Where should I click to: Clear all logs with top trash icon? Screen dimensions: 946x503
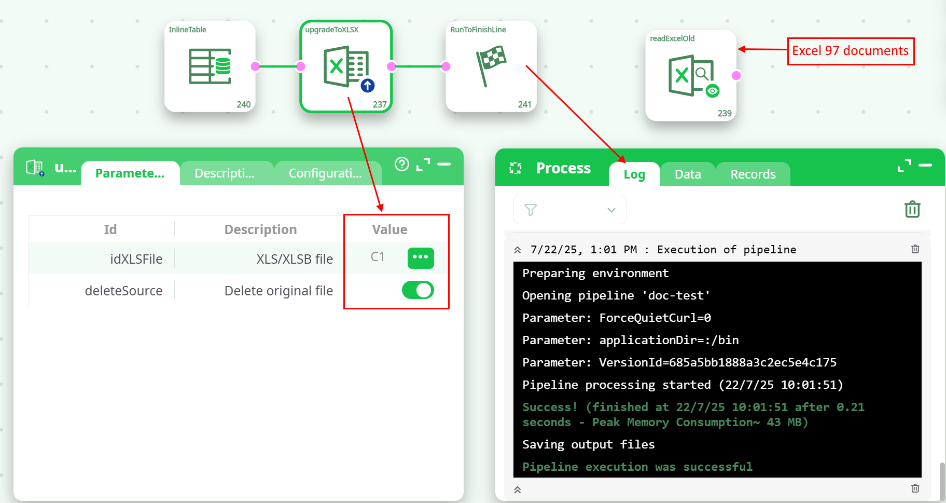[x=912, y=209]
